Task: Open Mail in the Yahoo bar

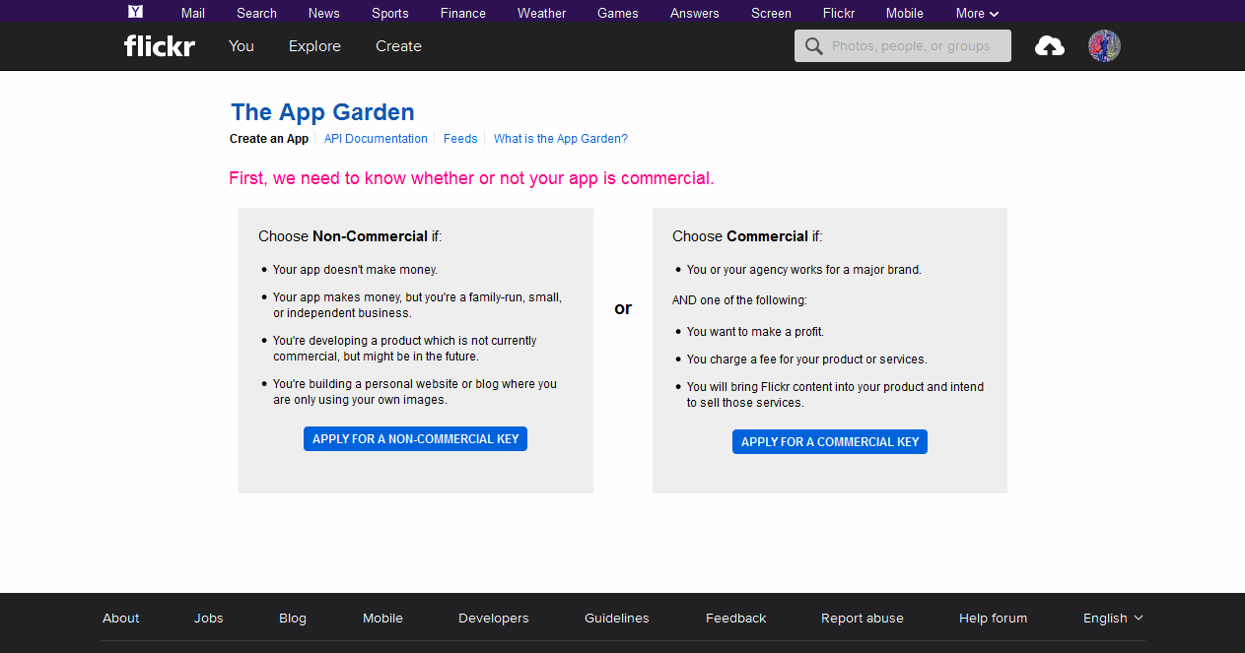Action: coord(193,13)
